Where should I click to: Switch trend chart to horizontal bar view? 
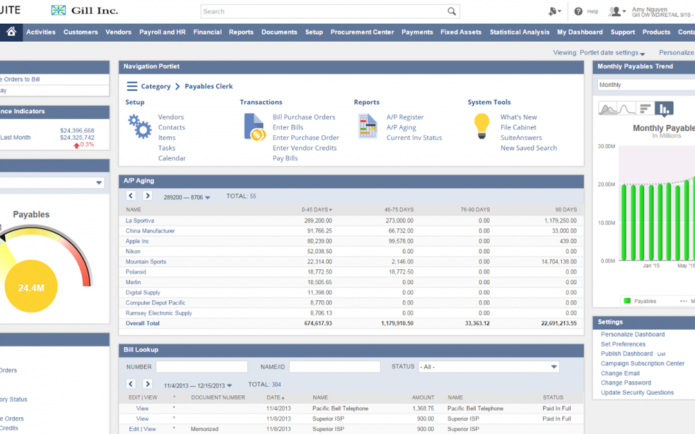pos(645,109)
